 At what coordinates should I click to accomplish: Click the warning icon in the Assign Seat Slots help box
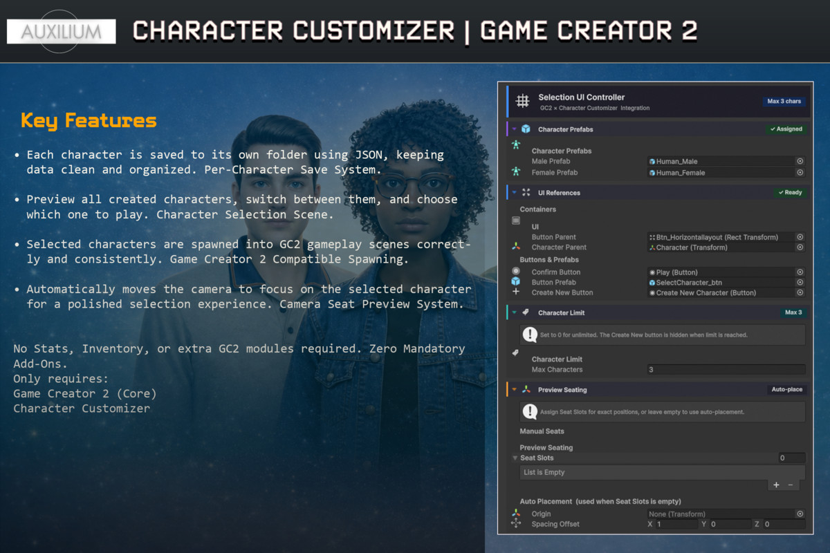530,412
